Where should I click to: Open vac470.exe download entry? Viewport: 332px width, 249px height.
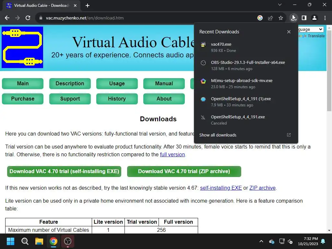(x=246, y=47)
